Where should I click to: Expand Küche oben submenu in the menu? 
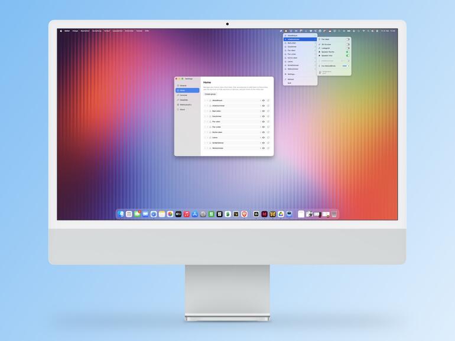(315, 58)
